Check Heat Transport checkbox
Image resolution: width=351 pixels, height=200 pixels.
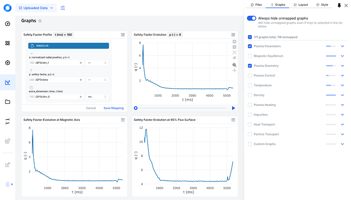pyautogui.click(x=250, y=124)
